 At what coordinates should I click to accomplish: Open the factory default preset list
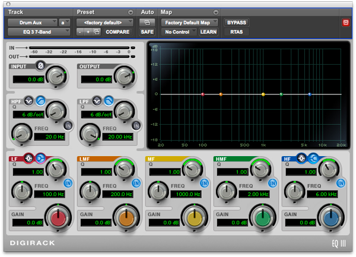[104, 23]
